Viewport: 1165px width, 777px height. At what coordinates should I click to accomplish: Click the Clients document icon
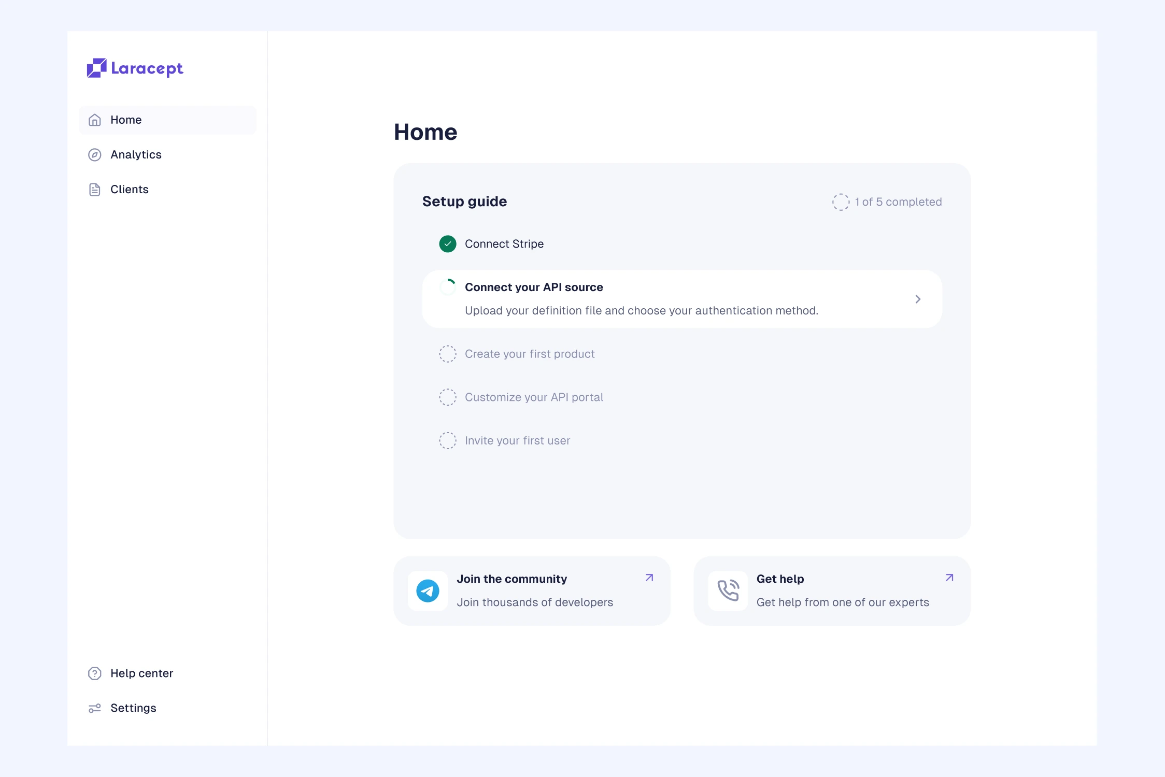point(95,190)
